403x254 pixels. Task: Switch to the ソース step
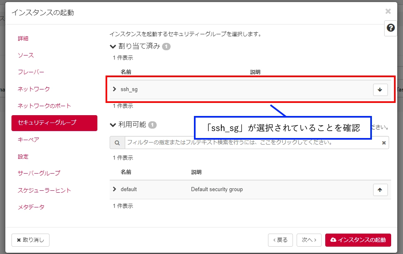[26, 55]
